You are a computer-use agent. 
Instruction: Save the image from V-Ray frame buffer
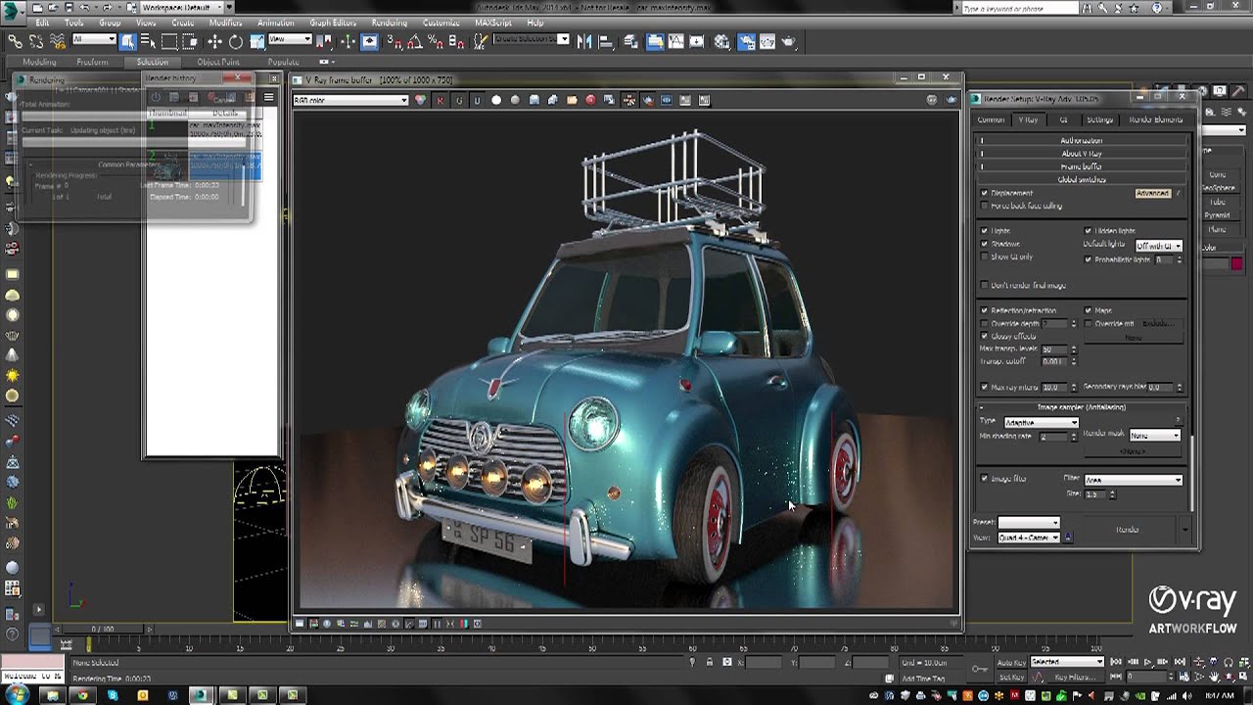(534, 100)
